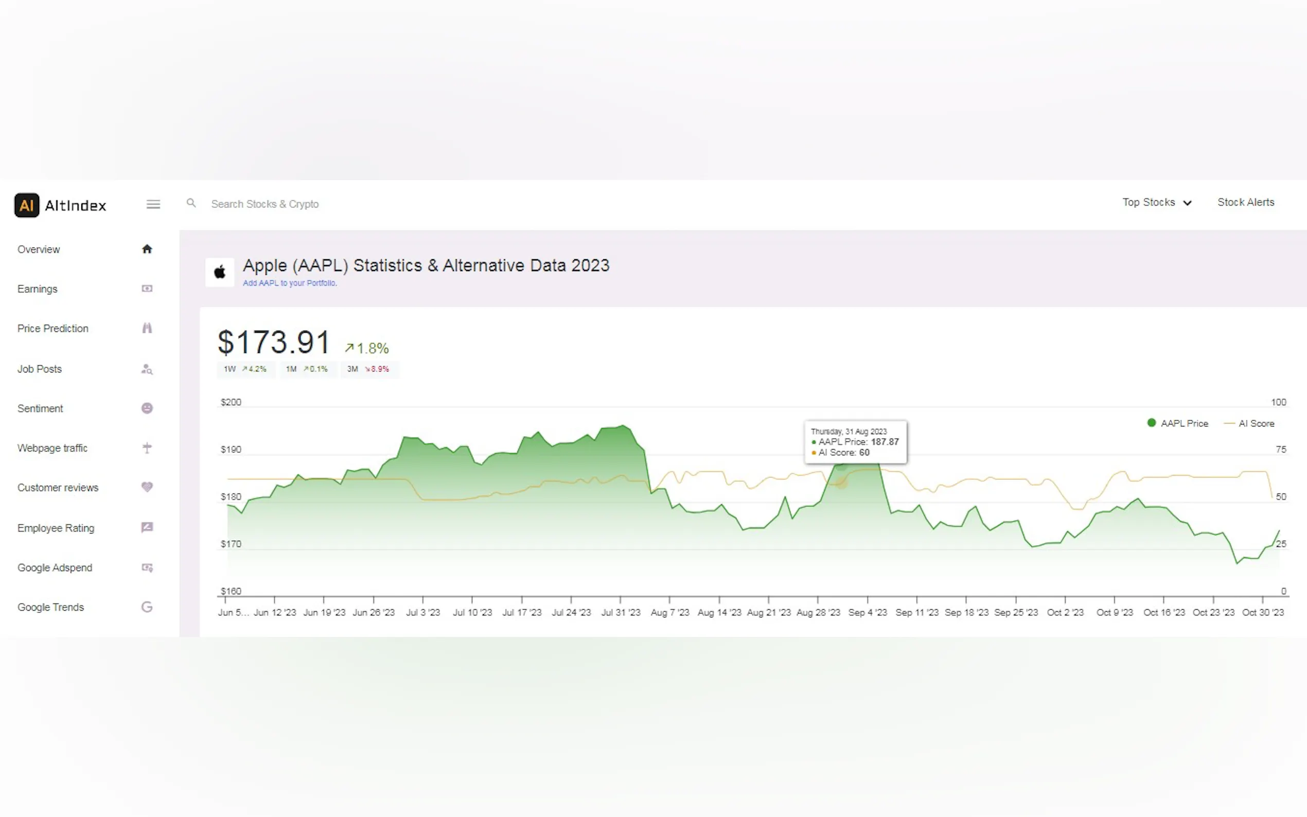This screenshot has height=817, width=1307.
Task: Expand the Top Stocks dropdown
Action: click(x=1156, y=203)
